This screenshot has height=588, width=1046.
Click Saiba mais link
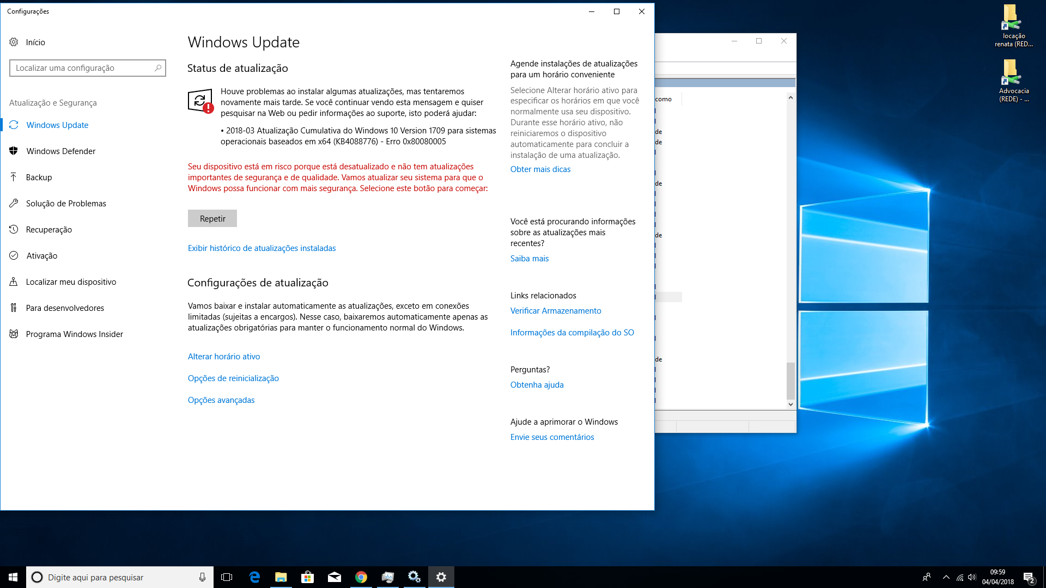coord(530,259)
